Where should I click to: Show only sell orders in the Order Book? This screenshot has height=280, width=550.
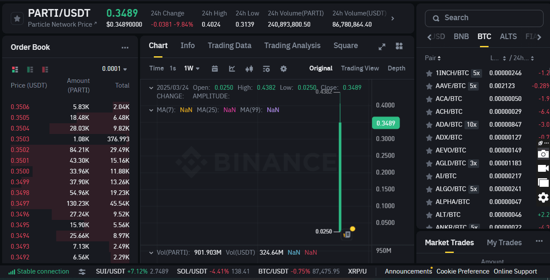click(45, 69)
